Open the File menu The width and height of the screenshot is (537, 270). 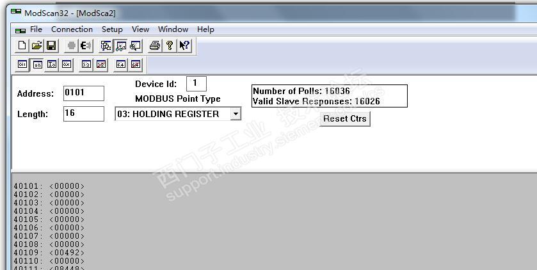tap(36, 29)
